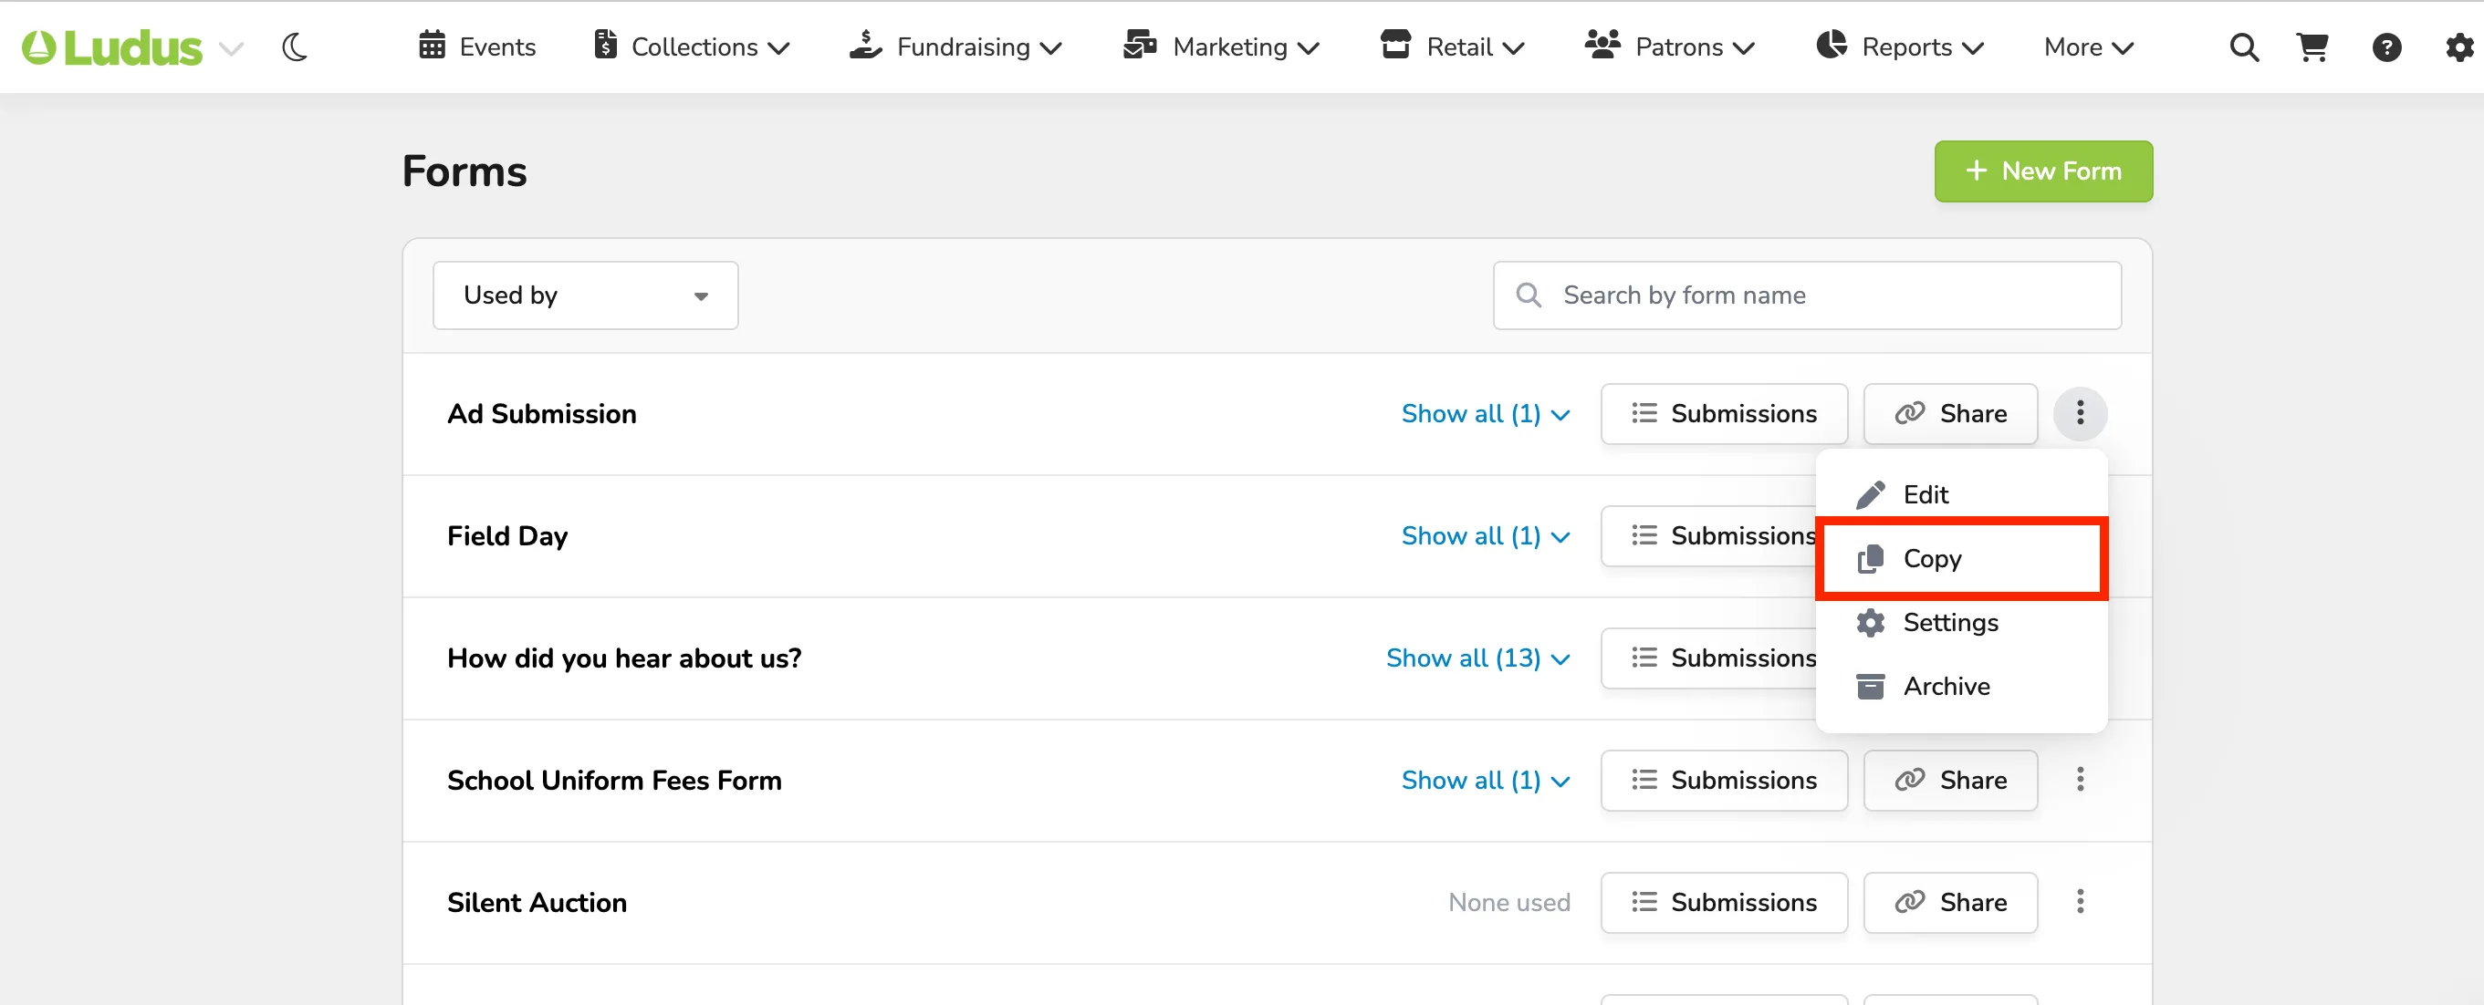The height and width of the screenshot is (1005, 2484).
Task: View Submissions for Silent Auction
Action: click(x=1724, y=903)
